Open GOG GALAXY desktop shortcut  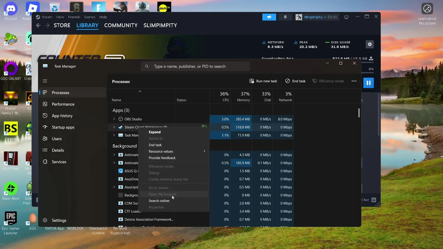11,71
